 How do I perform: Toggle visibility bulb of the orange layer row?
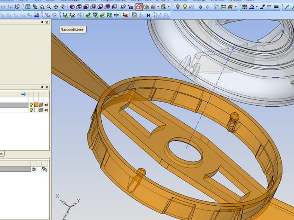coord(31,105)
